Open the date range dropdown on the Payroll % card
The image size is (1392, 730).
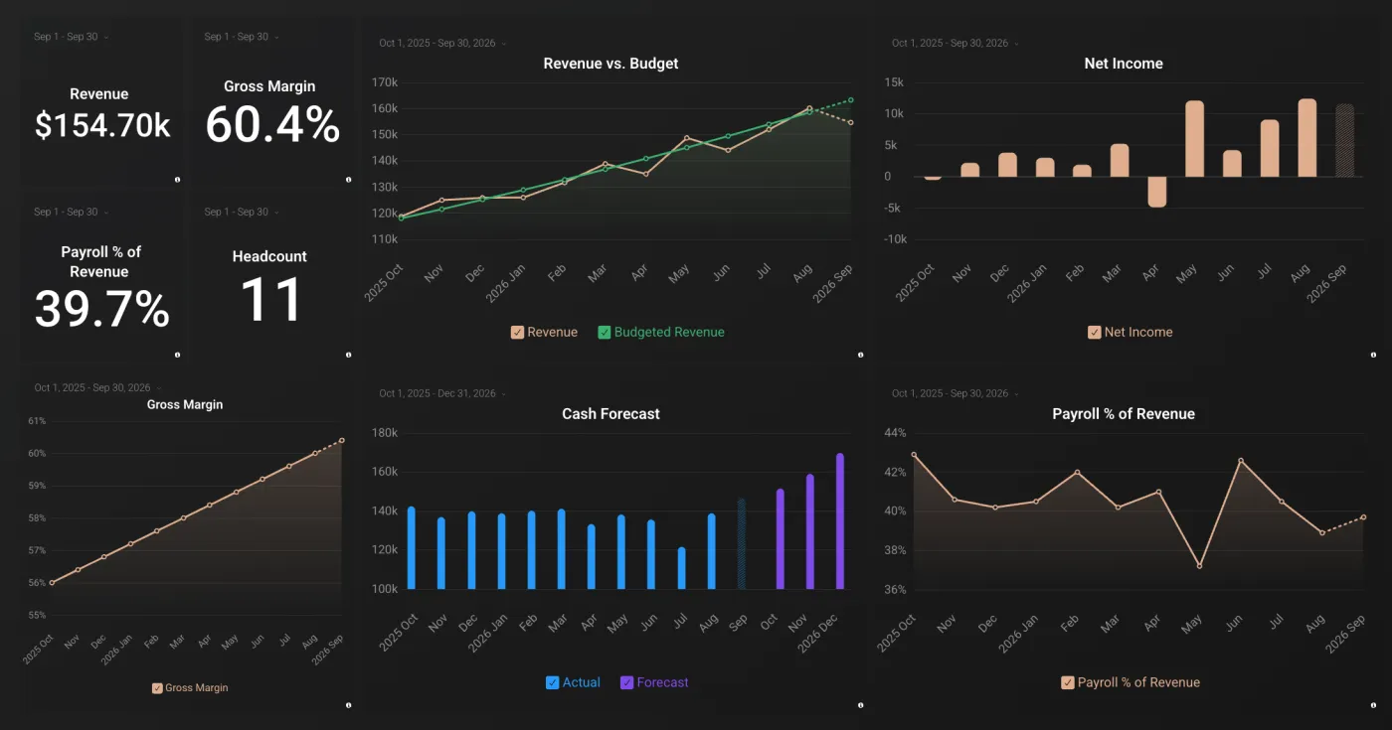tap(71, 212)
